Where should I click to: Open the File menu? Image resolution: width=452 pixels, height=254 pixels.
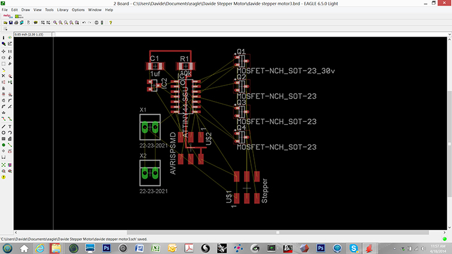click(x=5, y=10)
